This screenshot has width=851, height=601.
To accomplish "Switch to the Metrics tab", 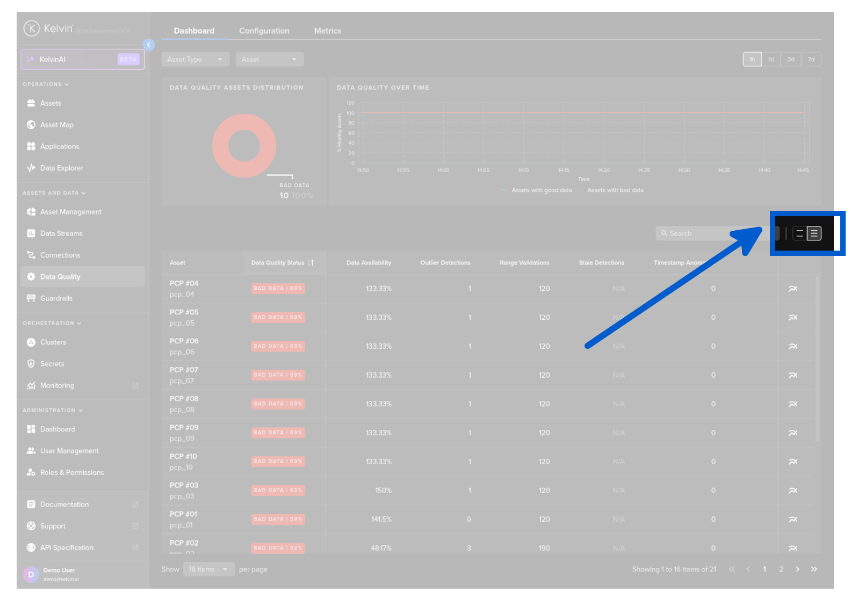I will pyautogui.click(x=327, y=31).
